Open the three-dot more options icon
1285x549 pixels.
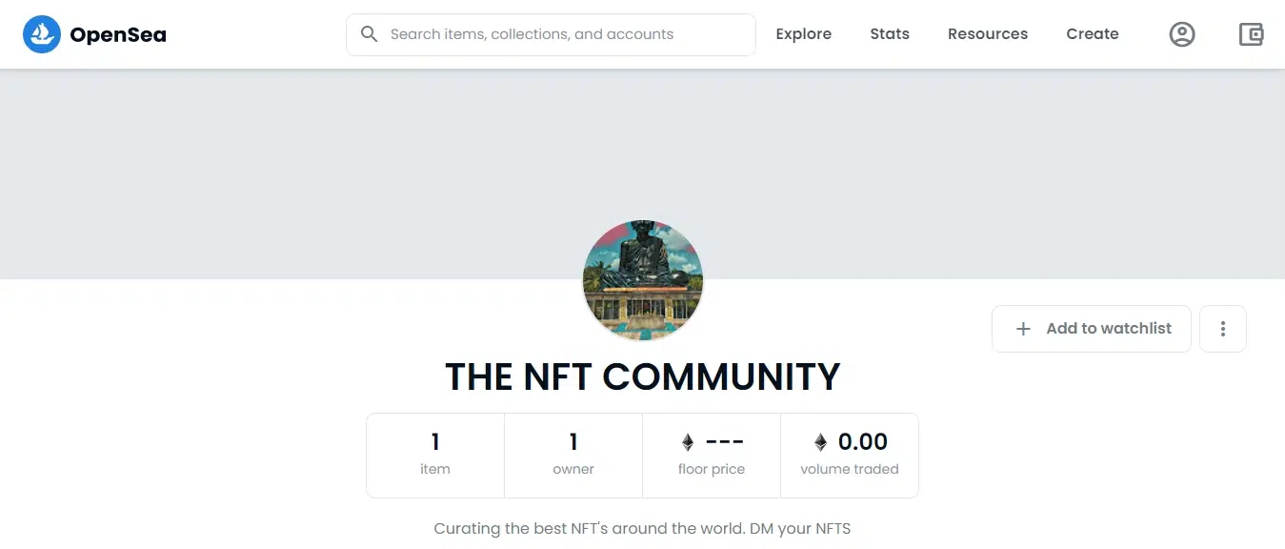(1223, 328)
